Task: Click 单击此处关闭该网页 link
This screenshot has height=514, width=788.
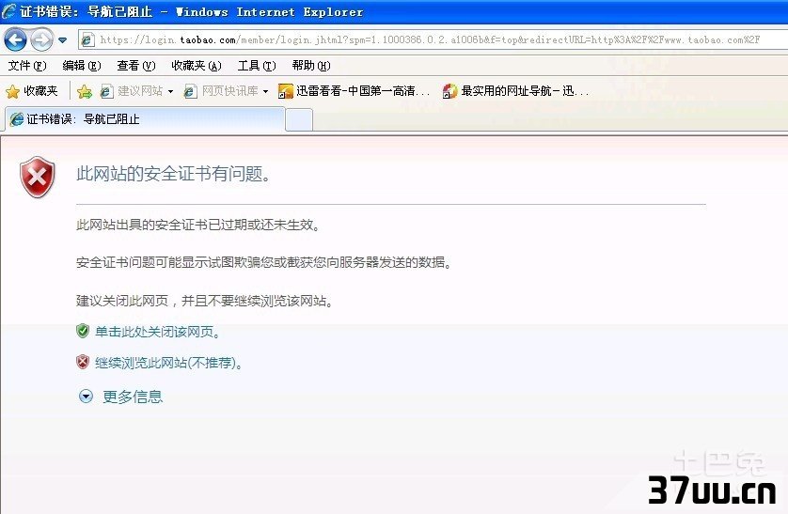Action: tap(157, 332)
